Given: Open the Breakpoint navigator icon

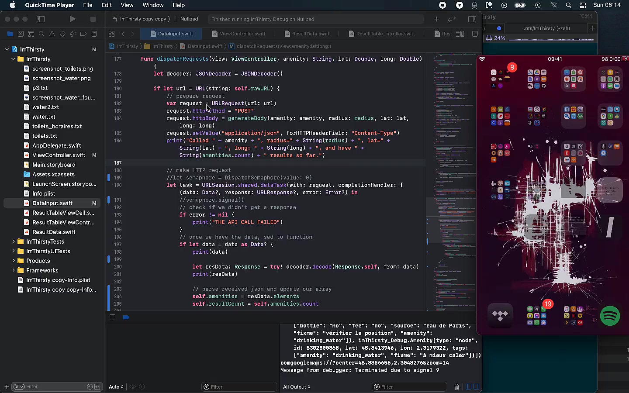Looking at the screenshot, I should [x=83, y=34].
